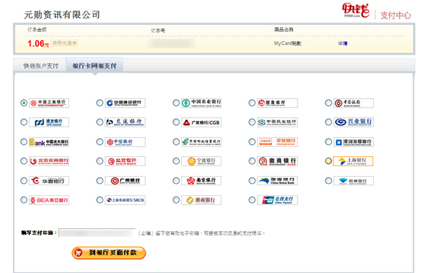Click the 南京银行 bank logo

click(x=201, y=180)
